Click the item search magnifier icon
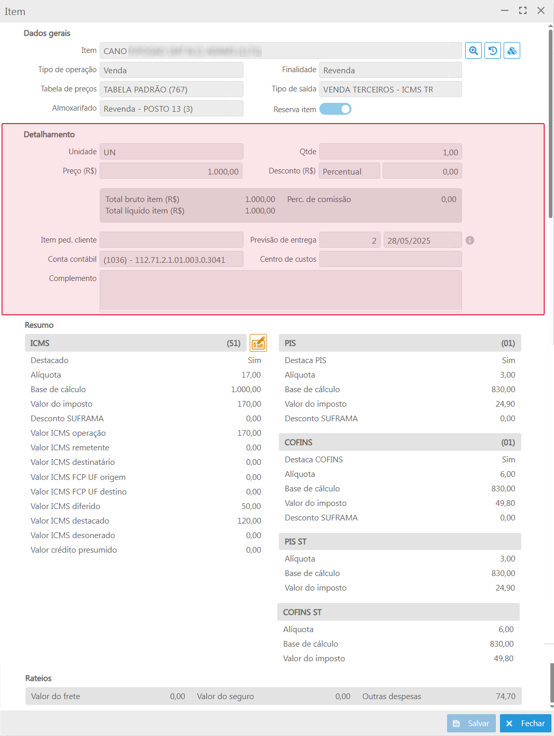Screen dimensions: 554x736 click(474, 51)
